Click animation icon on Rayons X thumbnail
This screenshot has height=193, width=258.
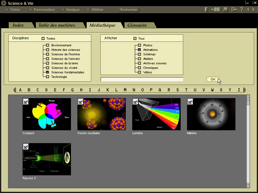(26, 147)
